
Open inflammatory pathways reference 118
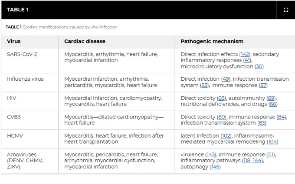point(247,161)
